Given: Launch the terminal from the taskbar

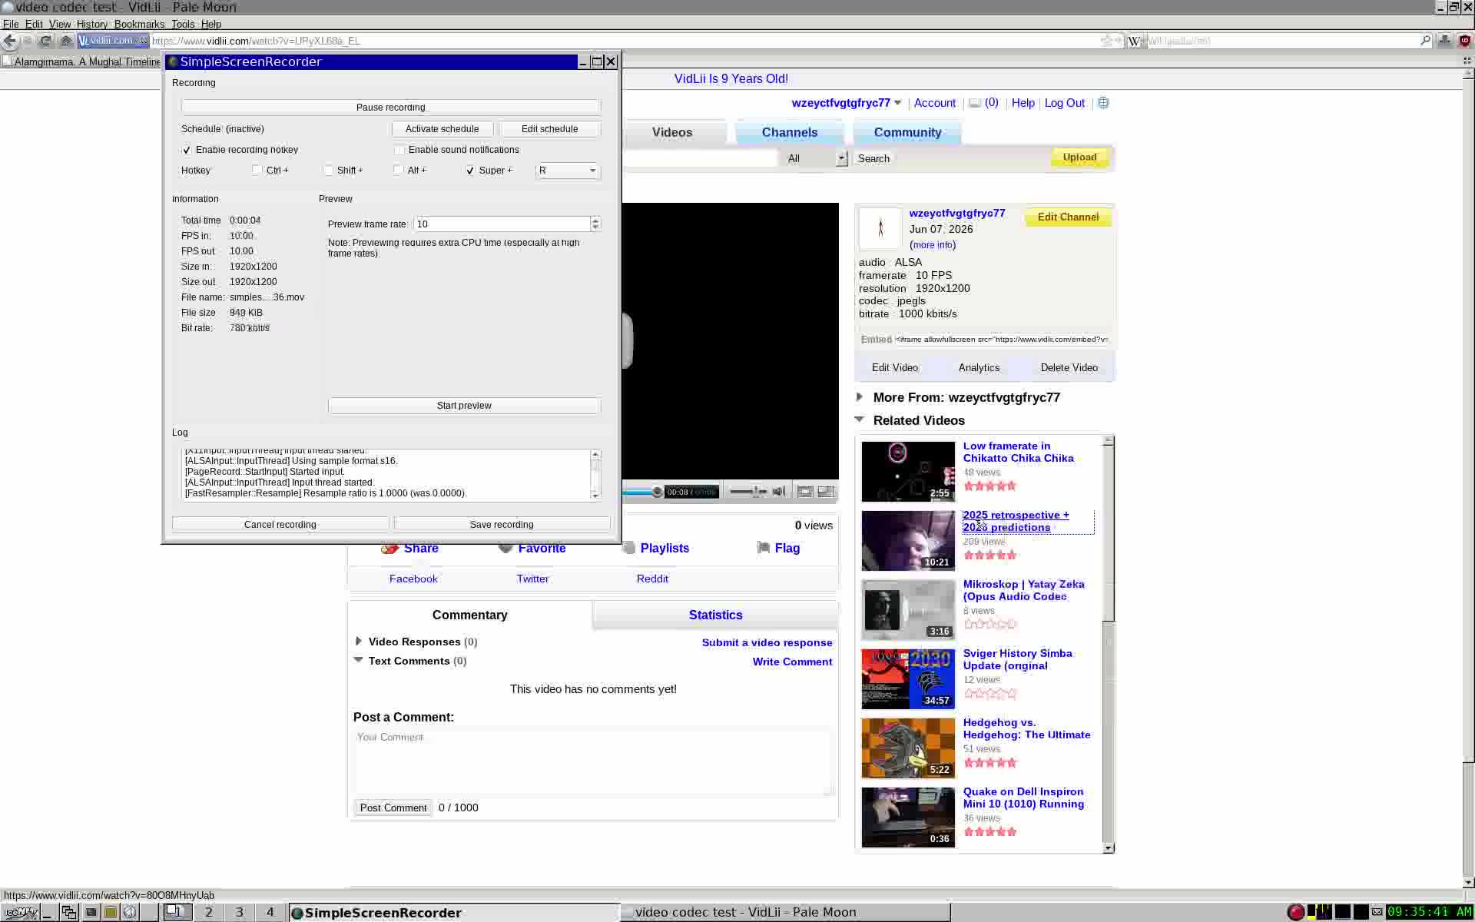Looking at the screenshot, I should pos(91,913).
